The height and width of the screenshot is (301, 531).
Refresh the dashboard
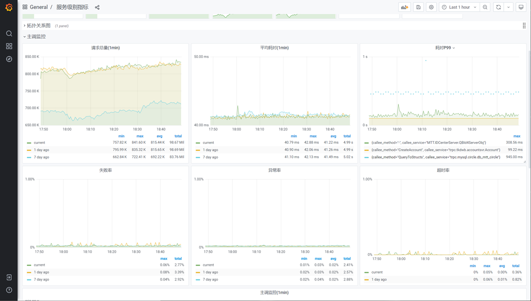(x=499, y=7)
